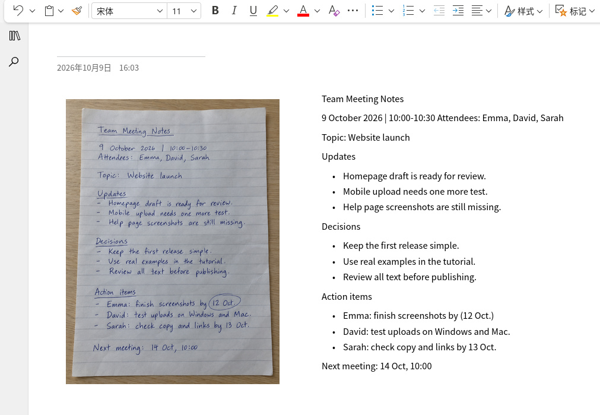Apply the yellow text highlight color

click(272, 11)
